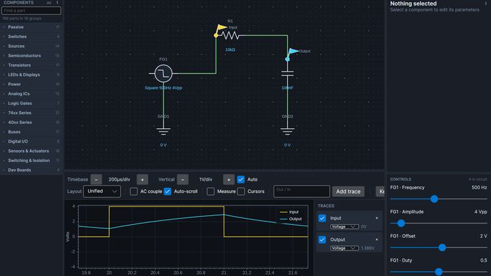Click the FG1 Amplitude slider handle
The width and height of the screenshot is (491, 276).
[x=401, y=224]
